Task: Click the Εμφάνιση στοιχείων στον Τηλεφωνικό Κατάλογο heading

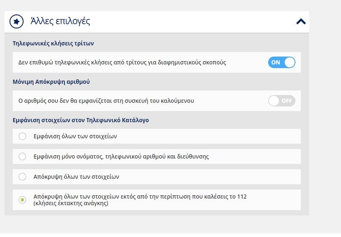Action: point(81,120)
